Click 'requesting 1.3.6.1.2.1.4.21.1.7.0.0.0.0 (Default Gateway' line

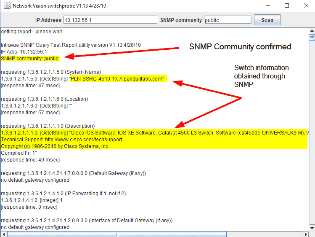(74, 173)
